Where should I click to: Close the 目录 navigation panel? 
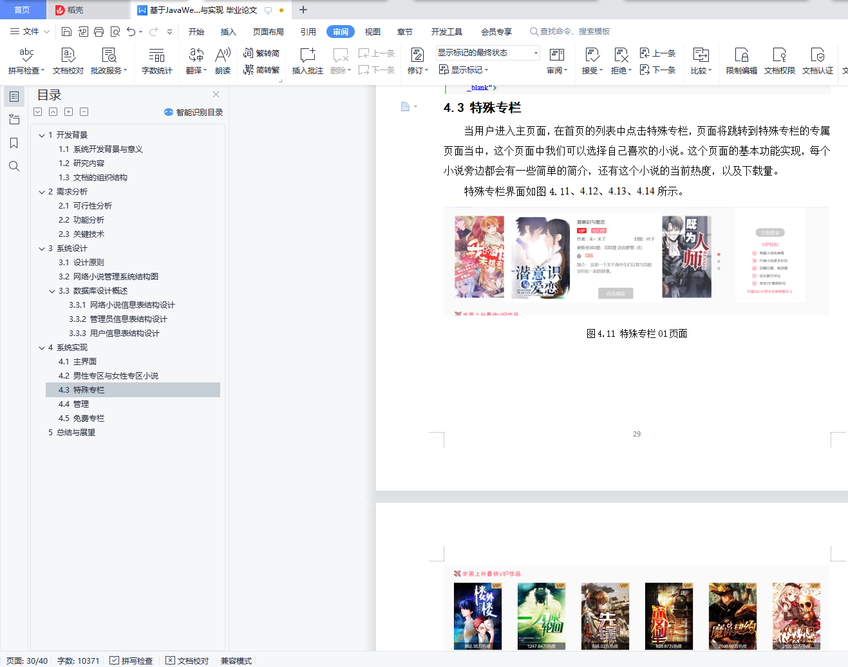216,94
